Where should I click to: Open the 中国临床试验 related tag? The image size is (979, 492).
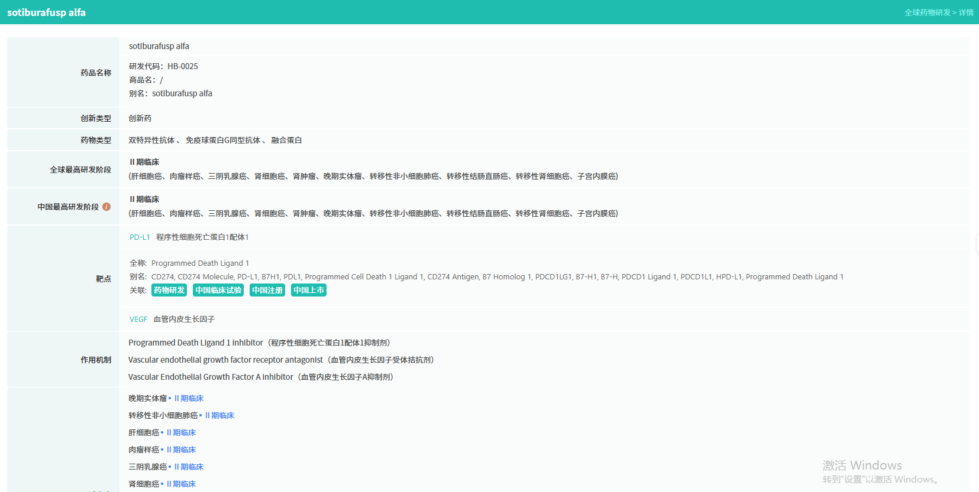218,290
